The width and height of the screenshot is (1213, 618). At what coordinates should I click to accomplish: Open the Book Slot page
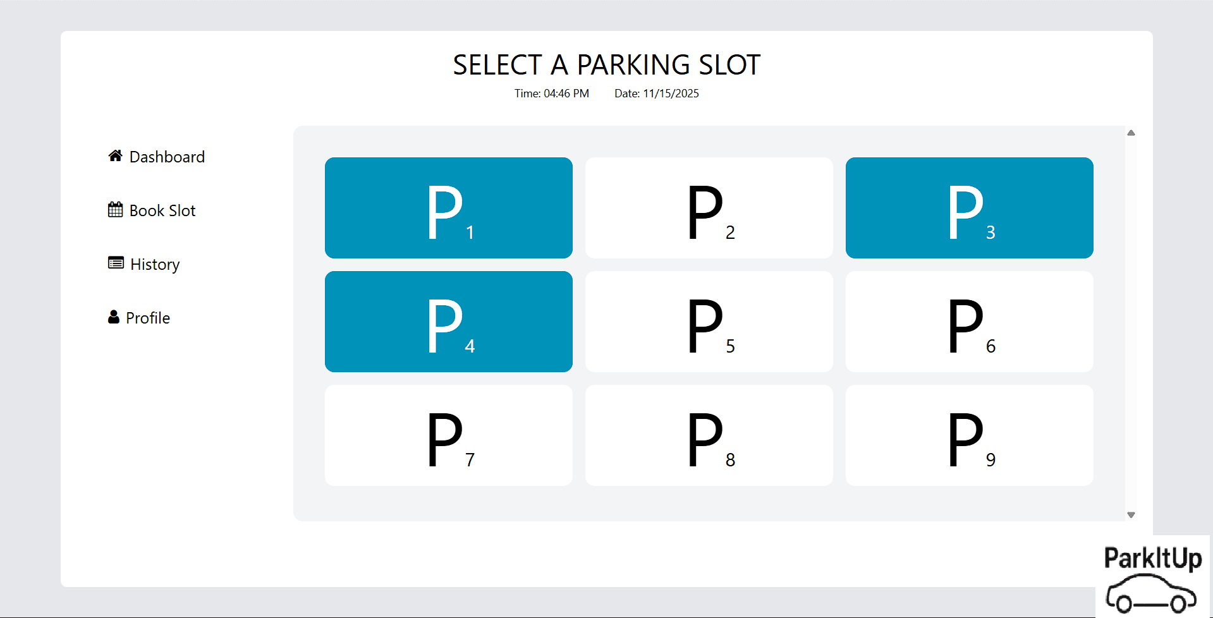(x=162, y=210)
